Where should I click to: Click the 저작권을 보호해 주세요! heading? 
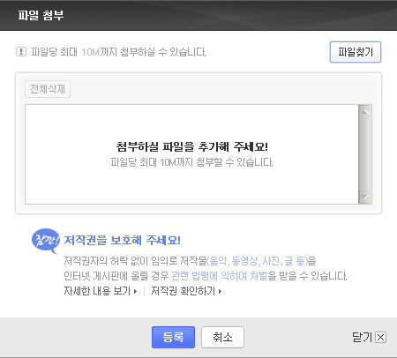pos(122,240)
